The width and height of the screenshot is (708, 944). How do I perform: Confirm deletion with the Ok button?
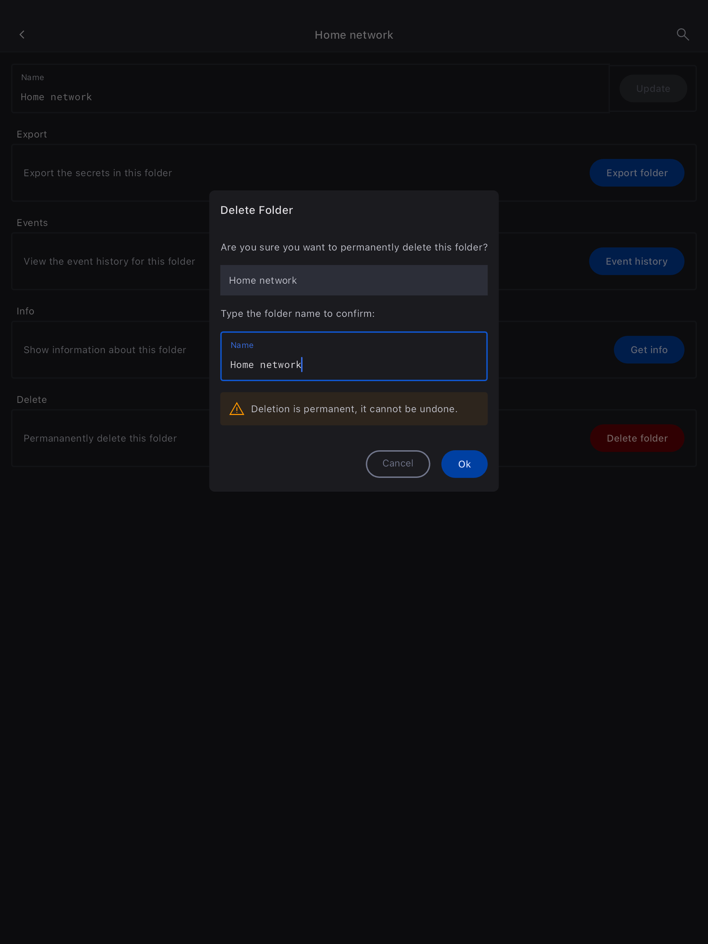coord(464,464)
